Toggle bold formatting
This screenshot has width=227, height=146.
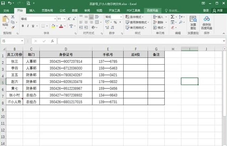23,26
